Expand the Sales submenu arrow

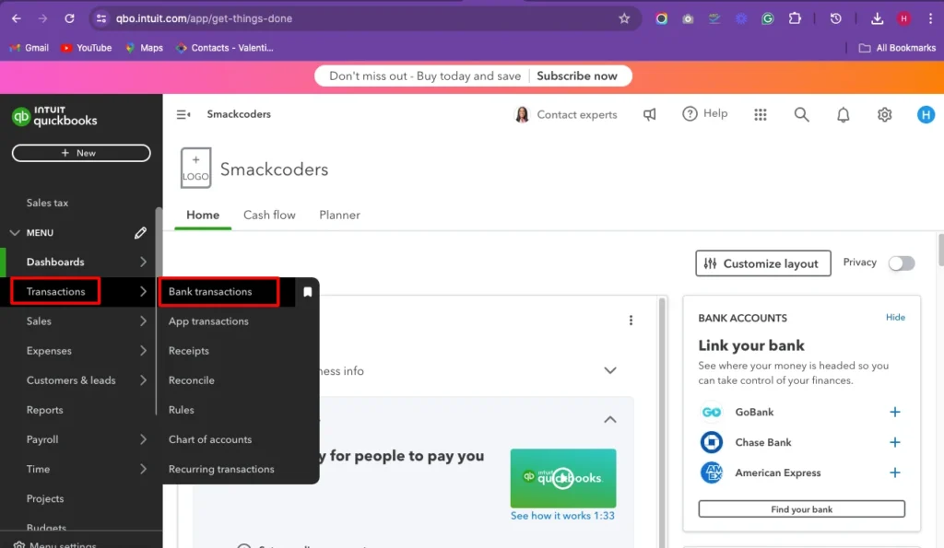tap(143, 321)
